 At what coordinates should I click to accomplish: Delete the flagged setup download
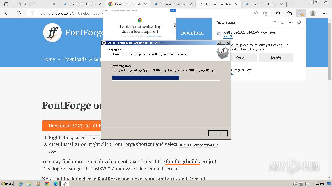click(276, 57)
